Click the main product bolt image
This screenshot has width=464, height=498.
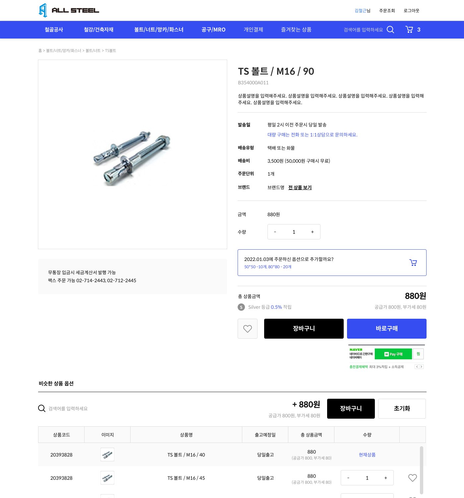133,154
